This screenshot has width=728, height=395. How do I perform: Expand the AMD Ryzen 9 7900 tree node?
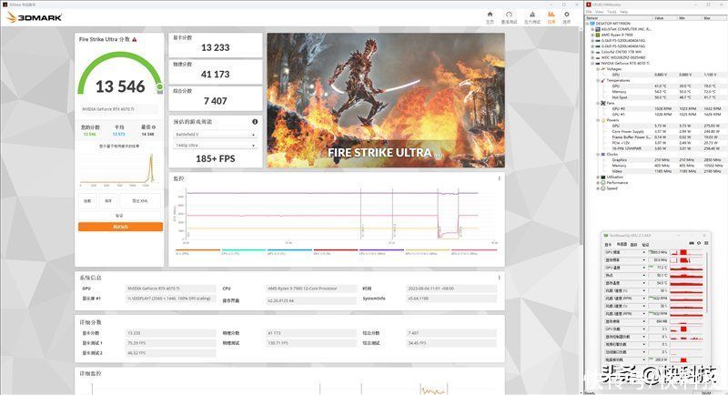coord(592,35)
